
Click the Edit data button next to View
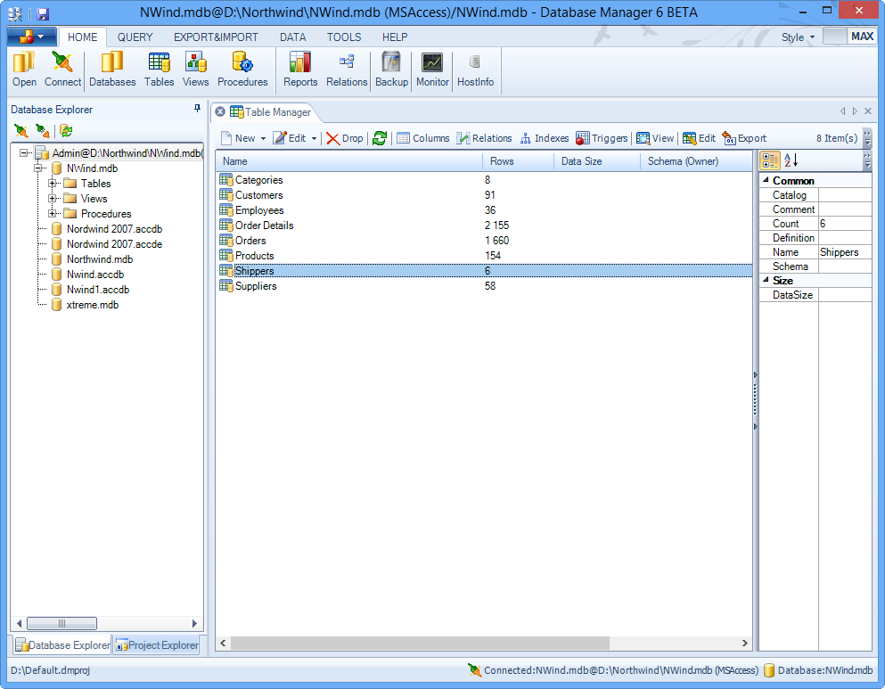[699, 138]
